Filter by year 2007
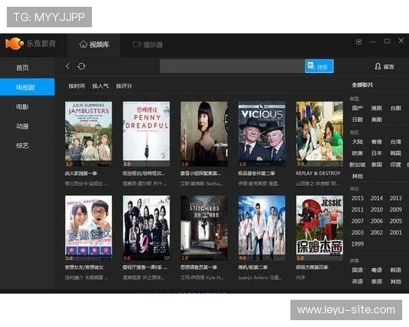Image resolution: width=409 pixels, height=327 pixels. 357,221
